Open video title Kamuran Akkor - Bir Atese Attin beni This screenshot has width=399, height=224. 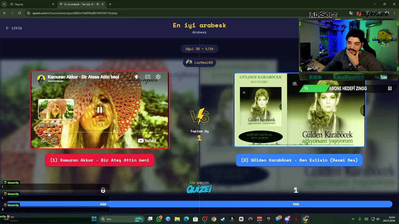pos(83,77)
